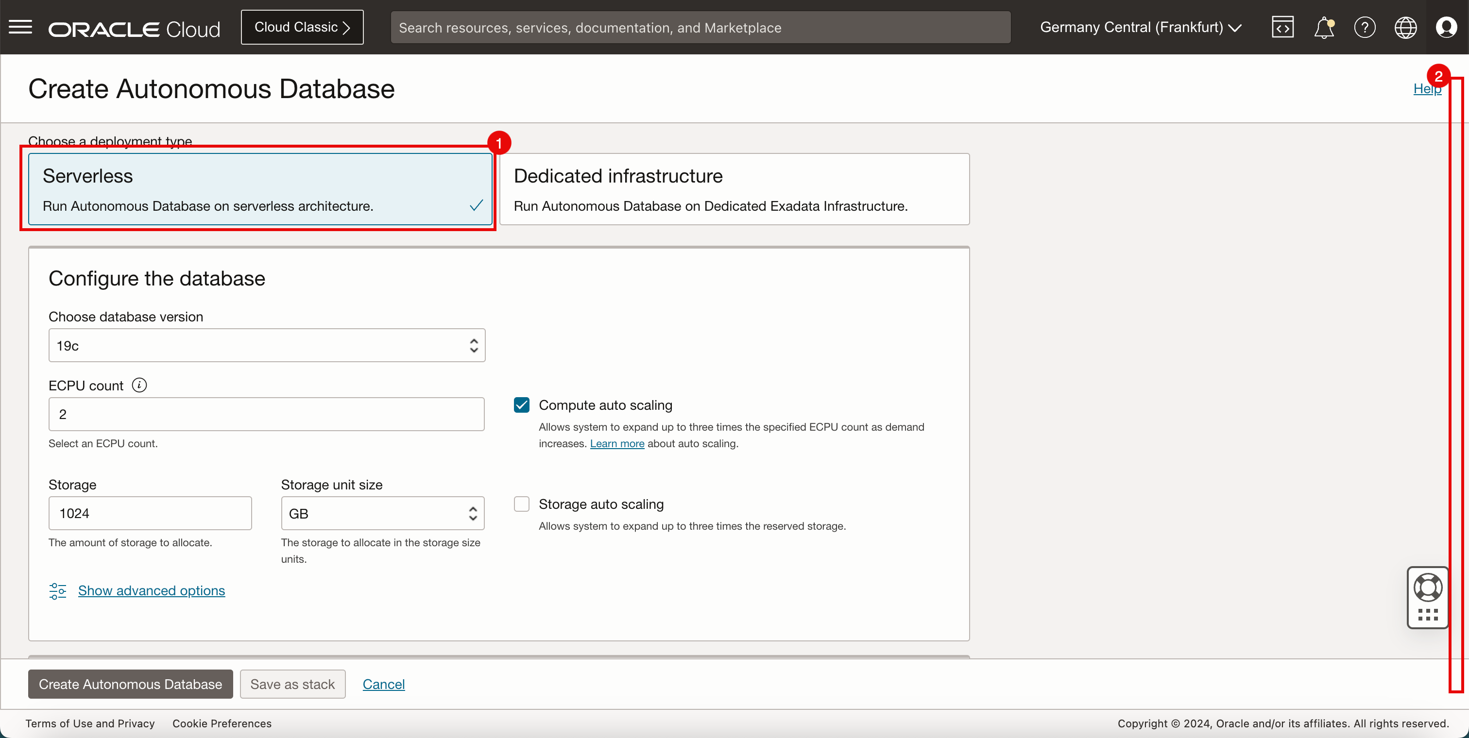
Task: Click the ECPU count input field
Action: pos(266,414)
